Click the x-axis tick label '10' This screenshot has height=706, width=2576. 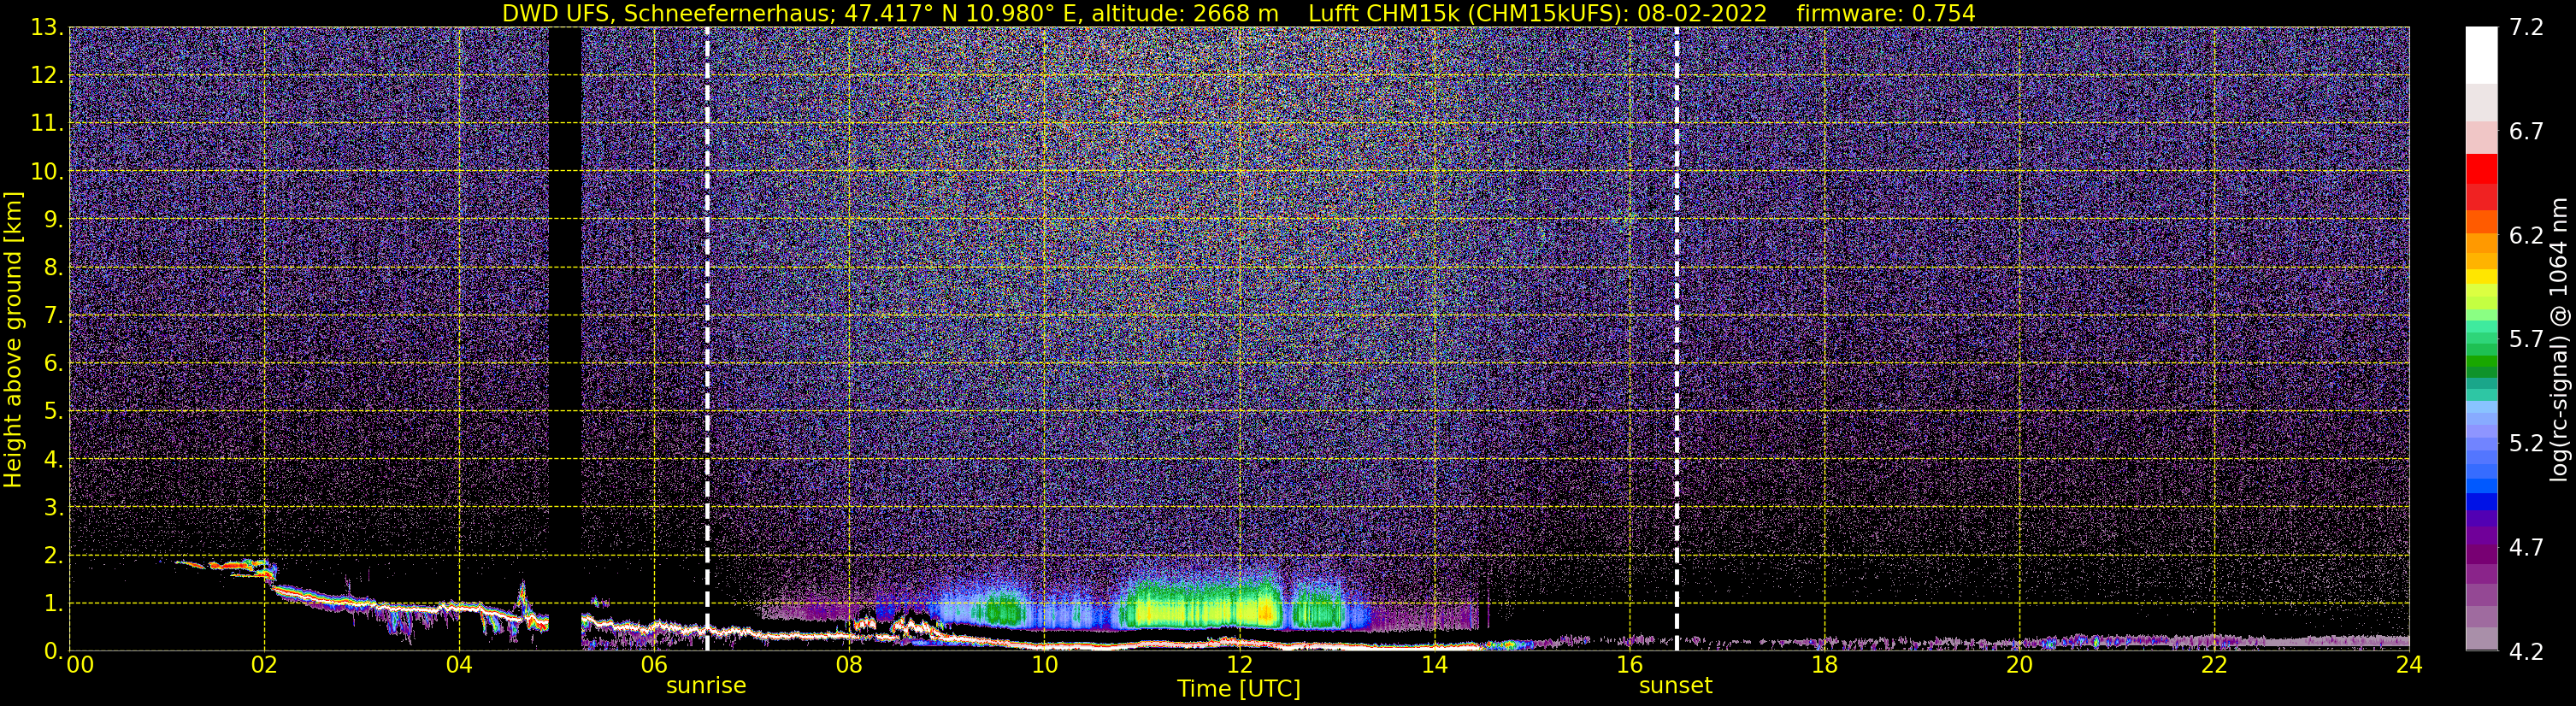(x=1044, y=666)
